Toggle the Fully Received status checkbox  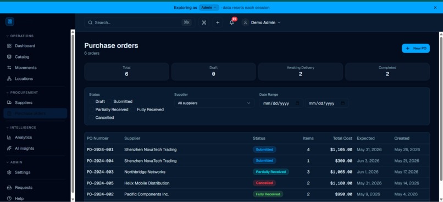133,109
